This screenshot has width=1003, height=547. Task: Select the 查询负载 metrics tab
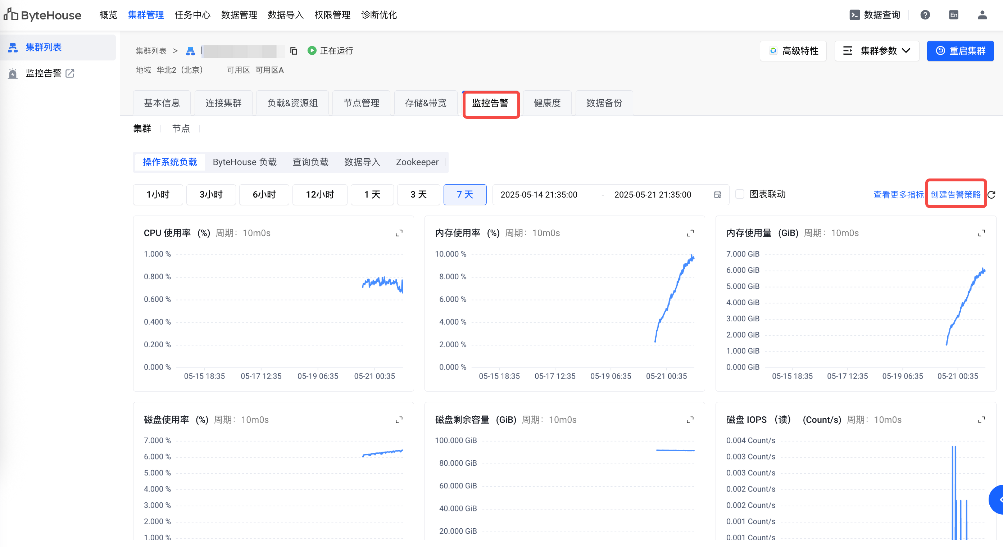click(311, 162)
